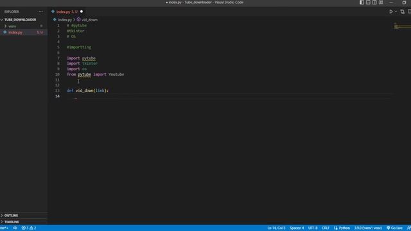The width and height of the screenshot is (411, 231).
Task: Click 'Youtube' on line 10
Action: pos(116,74)
